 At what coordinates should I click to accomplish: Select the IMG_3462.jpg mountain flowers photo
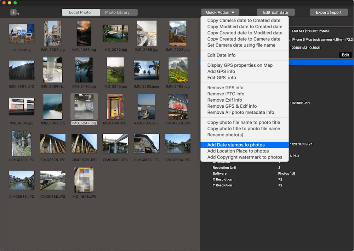(178, 70)
